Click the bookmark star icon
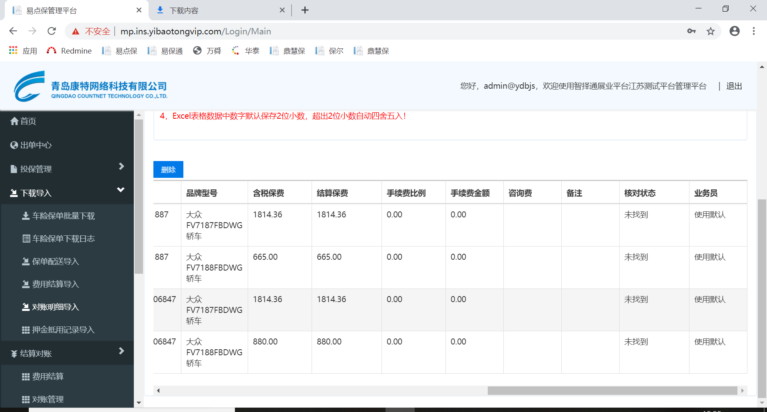The height and width of the screenshot is (412, 767). click(710, 31)
